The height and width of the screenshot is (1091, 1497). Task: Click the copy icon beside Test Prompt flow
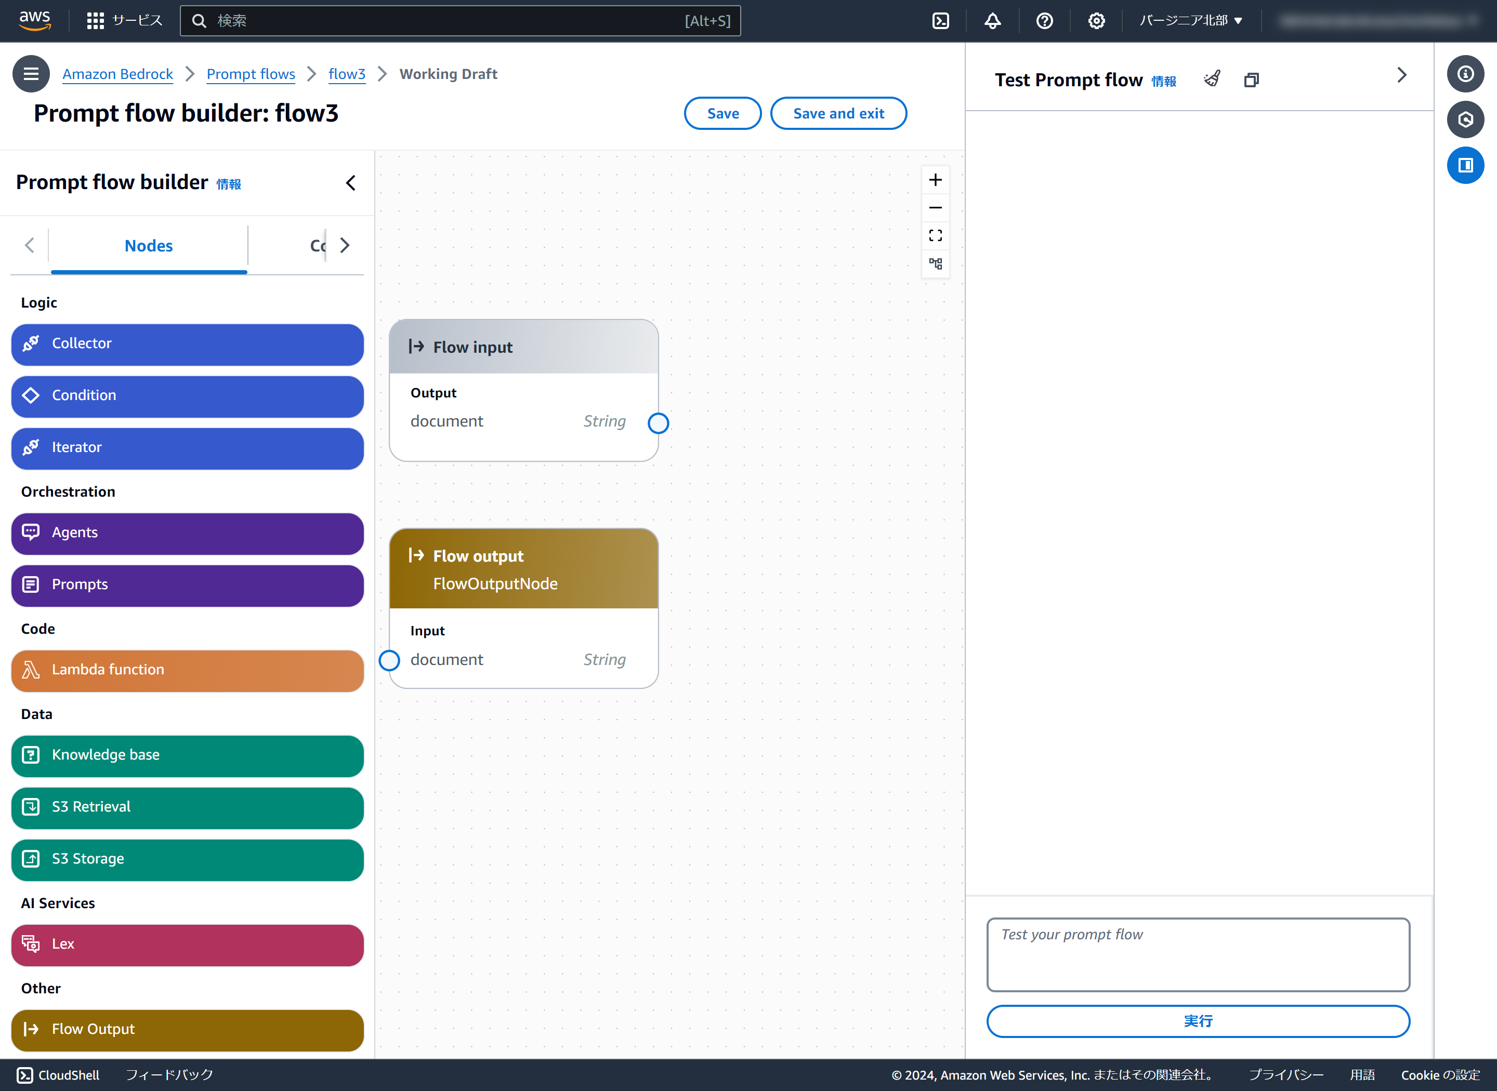[1251, 80]
